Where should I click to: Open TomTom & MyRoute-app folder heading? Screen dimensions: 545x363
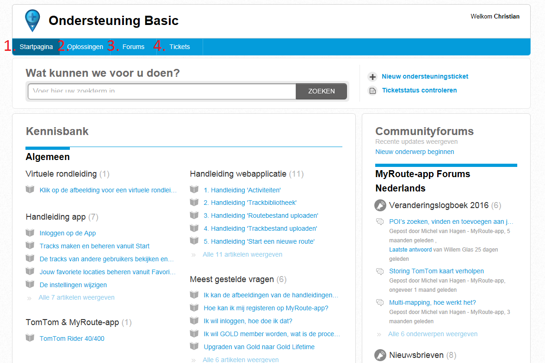(72, 322)
